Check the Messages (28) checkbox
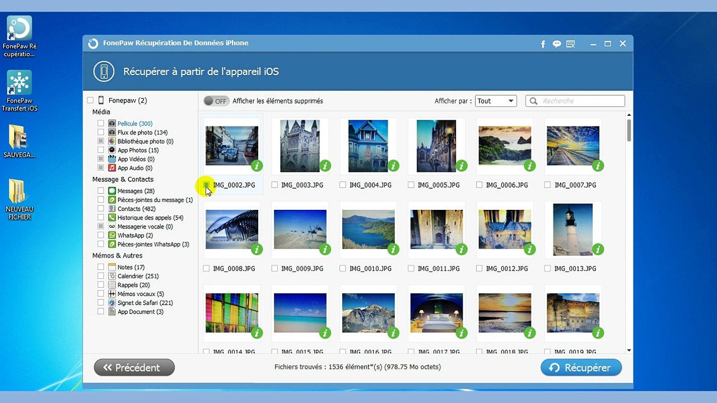Image resolution: width=717 pixels, height=403 pixels. tap(101, 191)
